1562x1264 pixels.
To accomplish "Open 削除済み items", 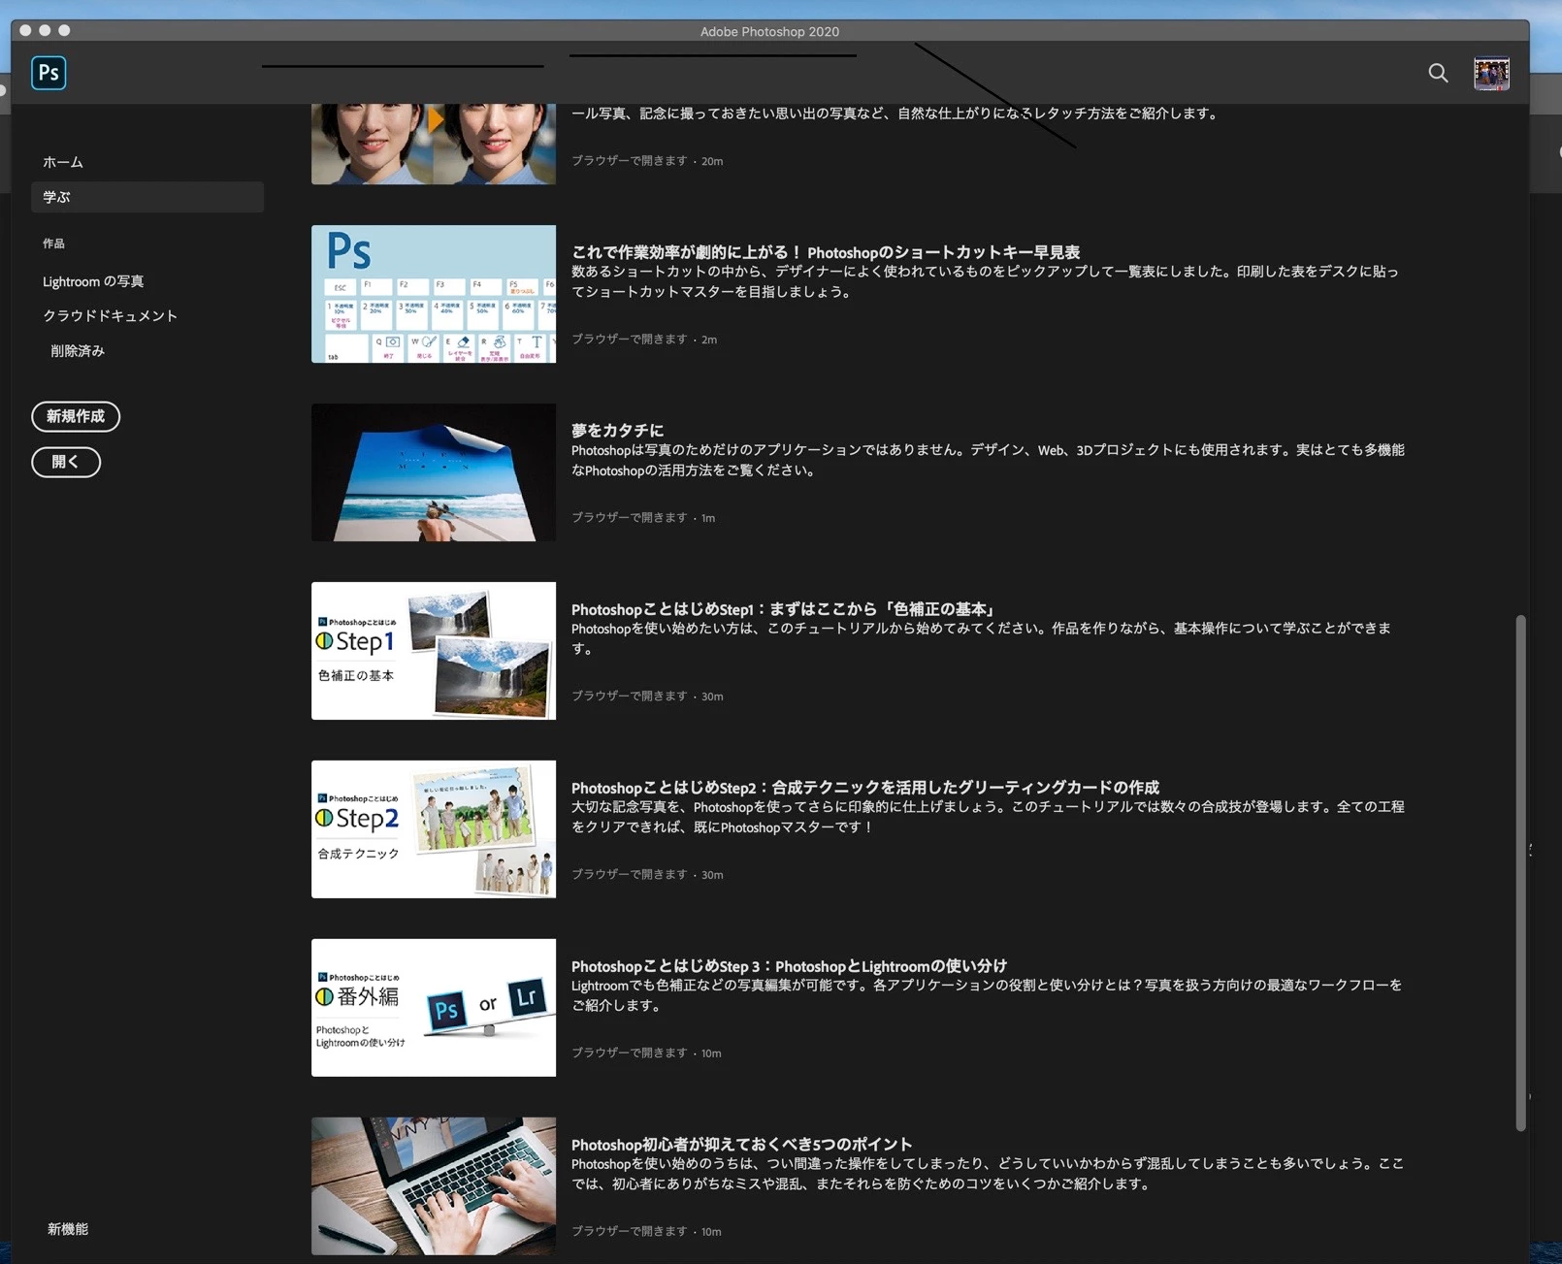I will tap(78, 350).
